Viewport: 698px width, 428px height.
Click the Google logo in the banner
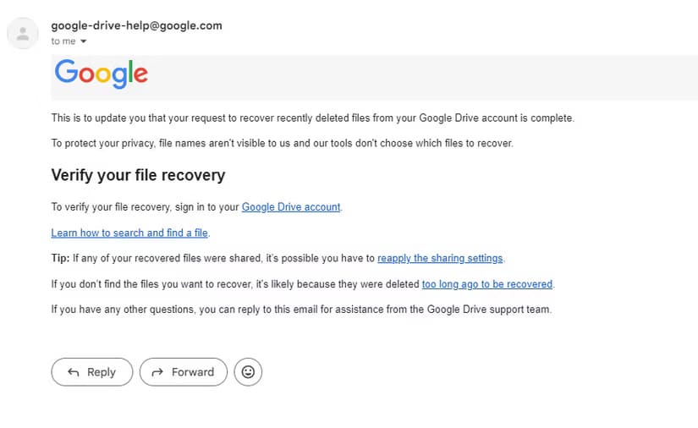(101, 74)
